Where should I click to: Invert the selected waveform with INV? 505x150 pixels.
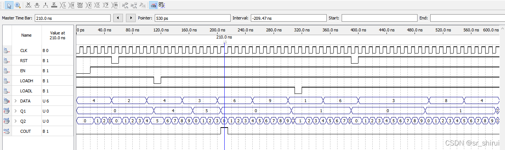coord(80,5)
